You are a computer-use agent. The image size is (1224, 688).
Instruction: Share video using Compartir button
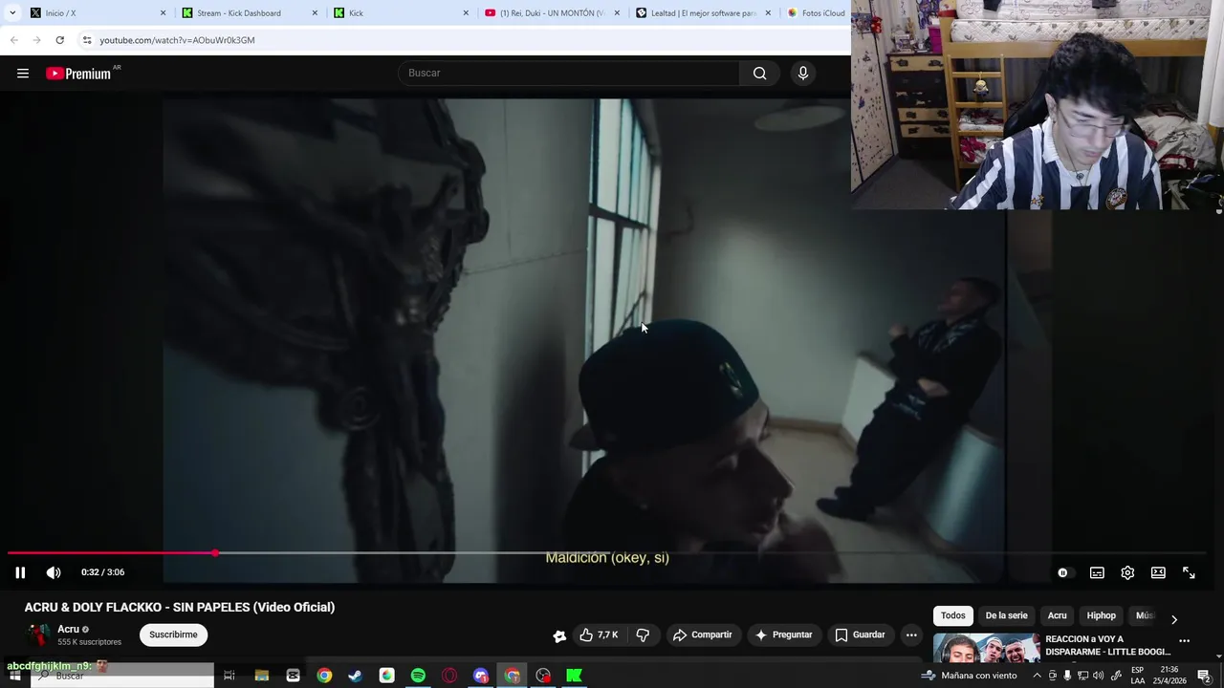point(702,634)
